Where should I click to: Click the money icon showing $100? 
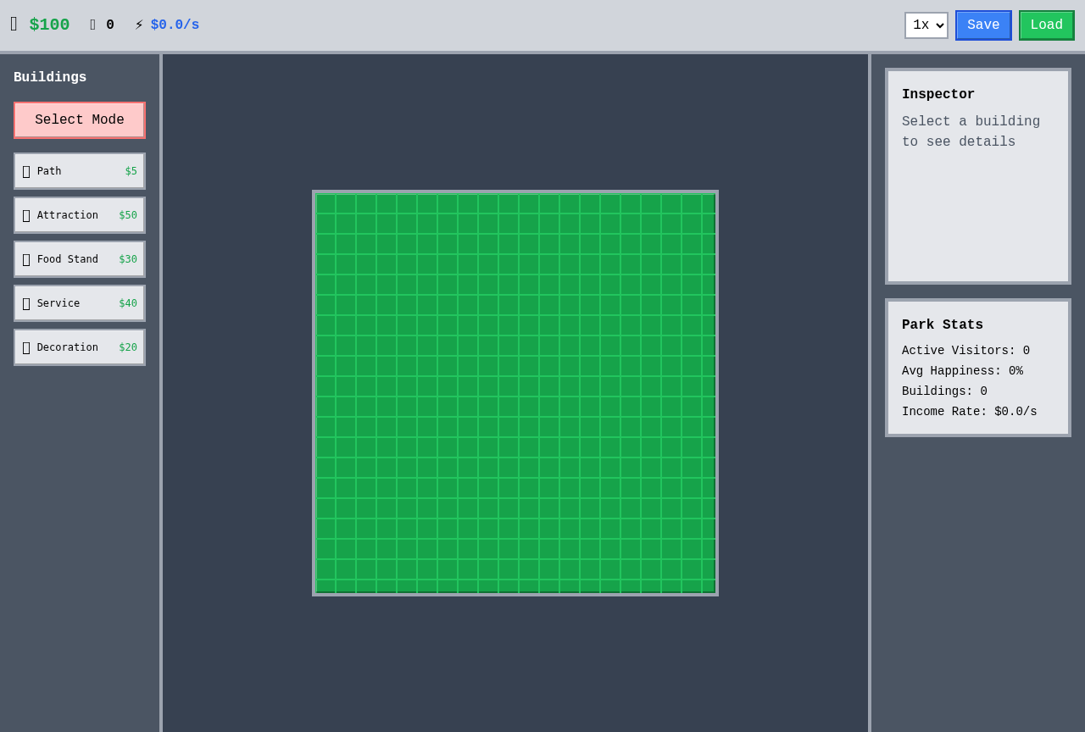[12, 23]
